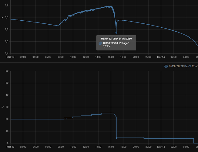Click 16:00 tick on voltage chart axis
The width and height of the screenshot is (198, 152).
click(x=111, y=57)
